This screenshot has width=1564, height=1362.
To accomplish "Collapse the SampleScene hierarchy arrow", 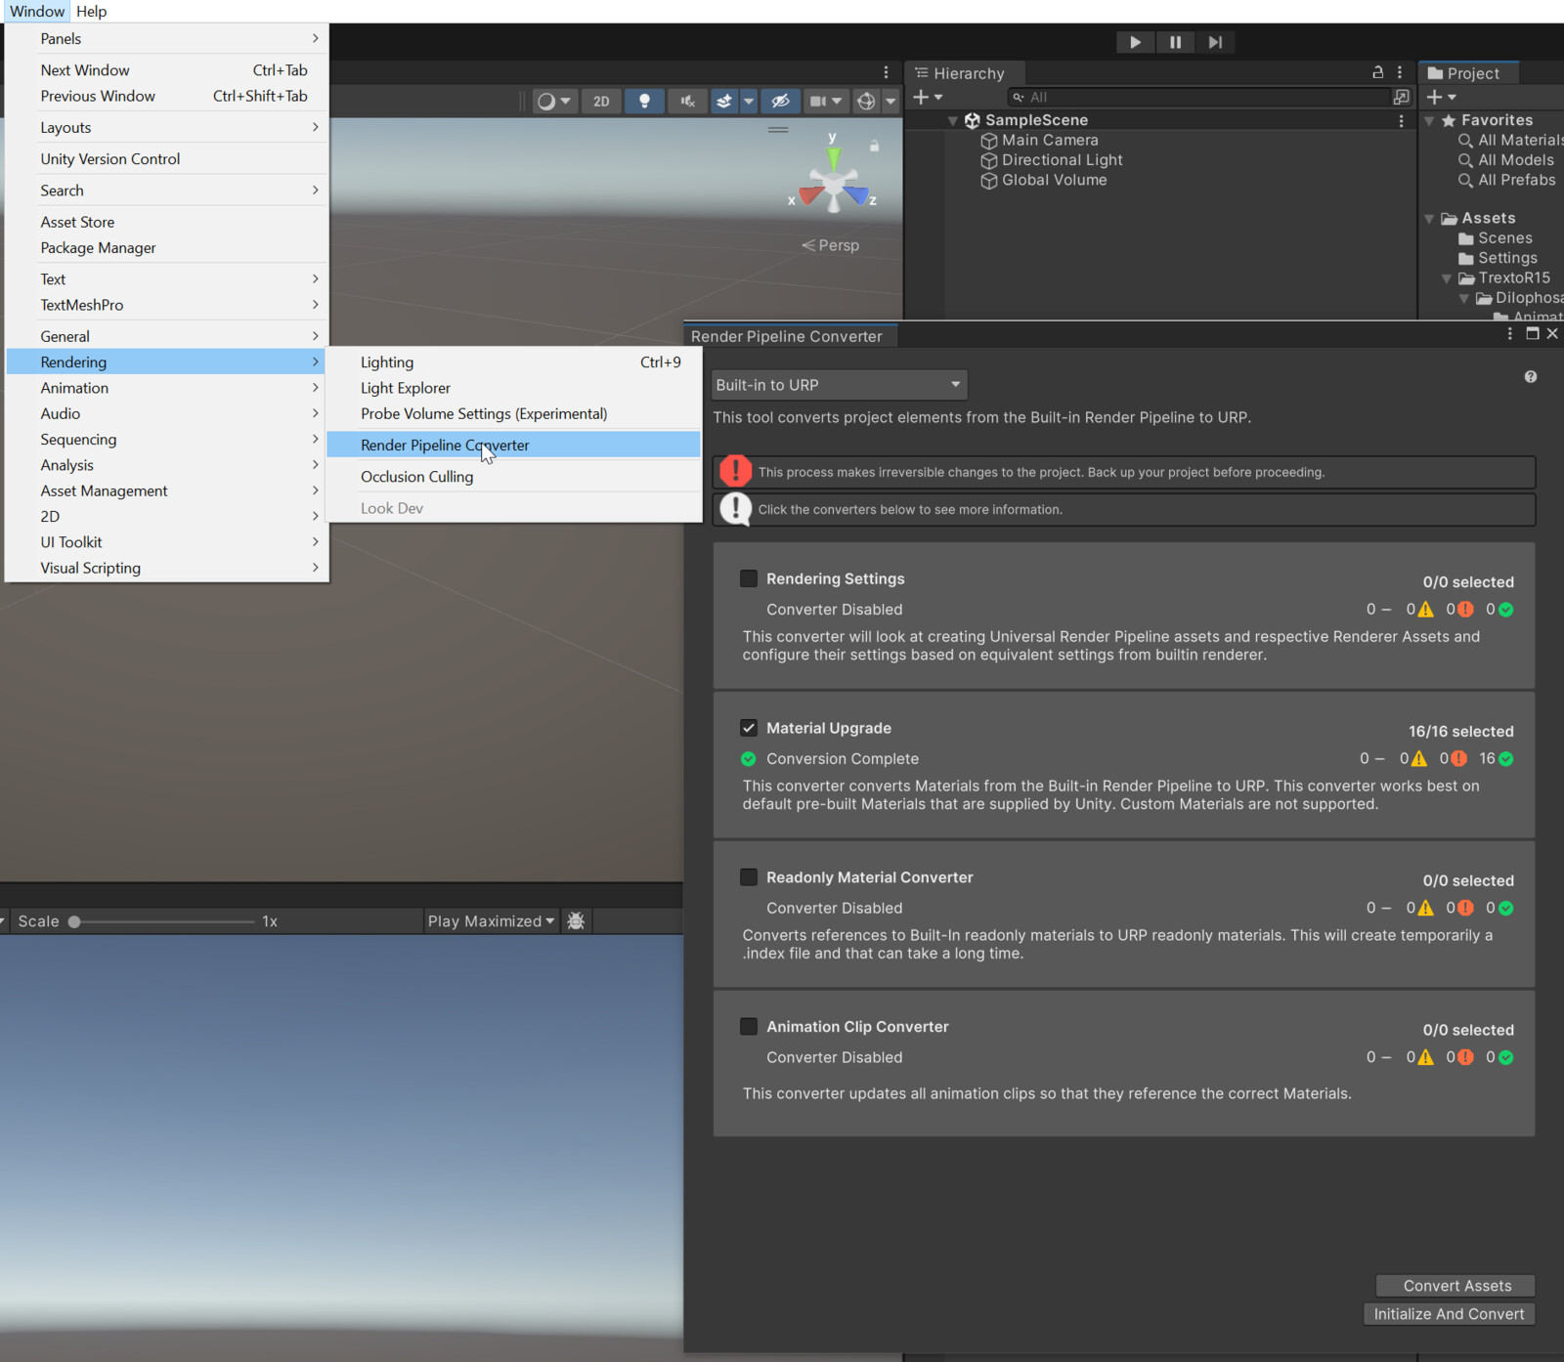I will pos(952,120).
